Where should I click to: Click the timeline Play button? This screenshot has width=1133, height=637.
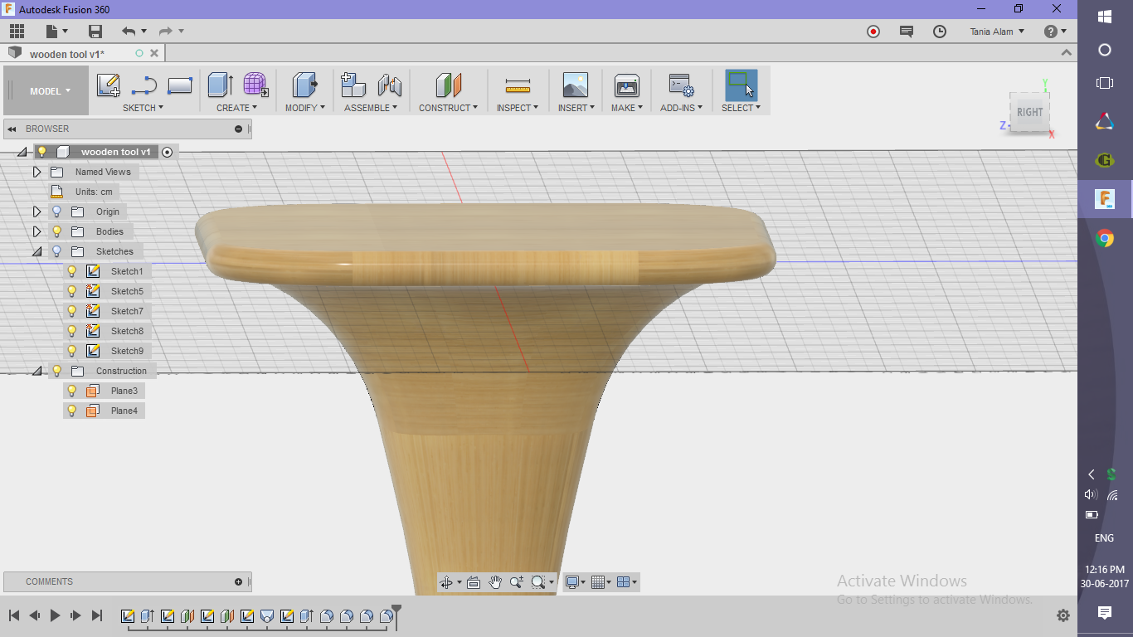[x=55, y=615]
